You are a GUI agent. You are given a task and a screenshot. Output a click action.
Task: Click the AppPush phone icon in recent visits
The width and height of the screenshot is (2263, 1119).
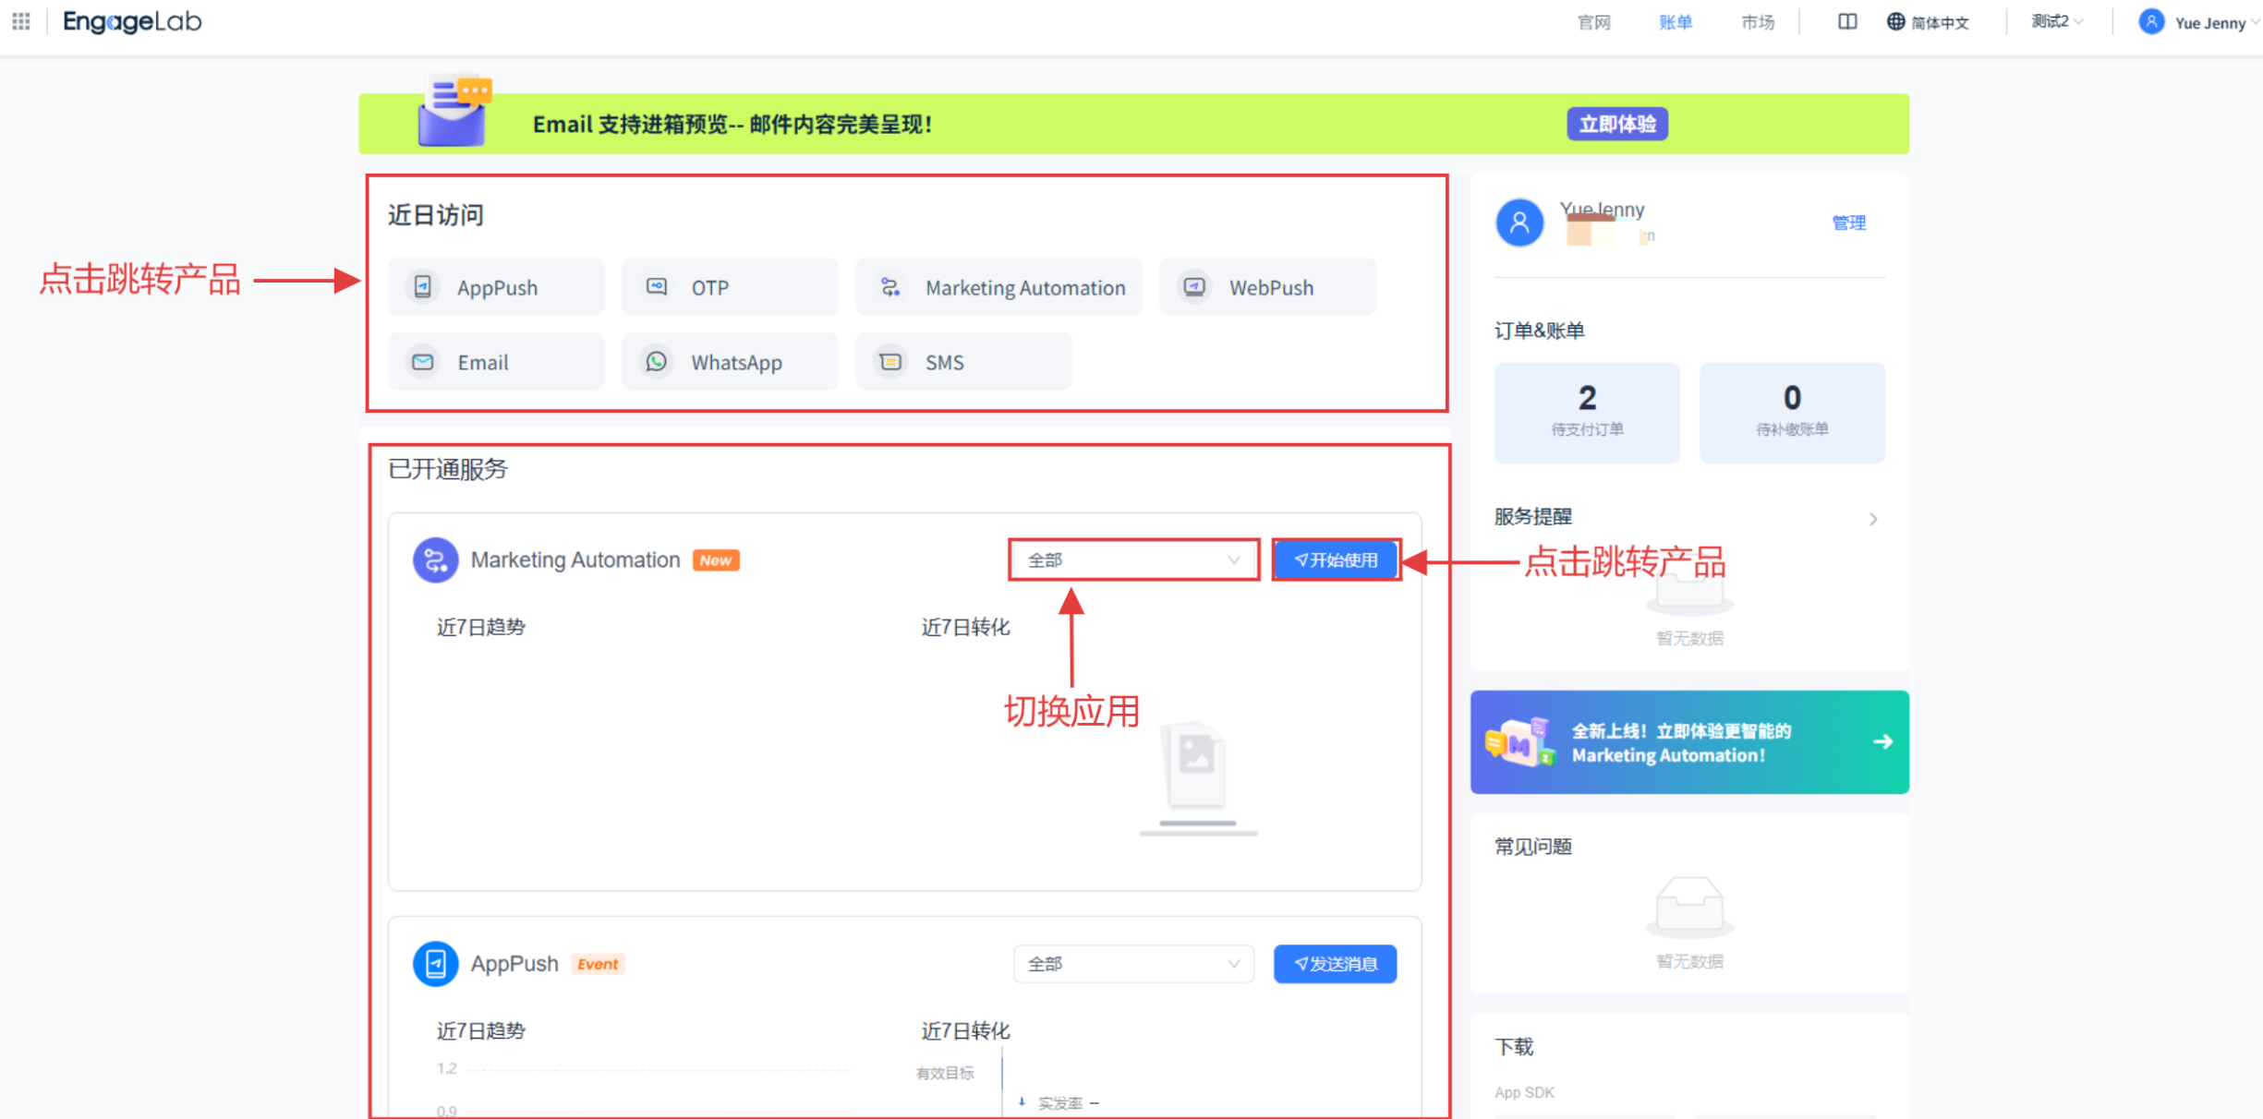click(x=422, y=287)
